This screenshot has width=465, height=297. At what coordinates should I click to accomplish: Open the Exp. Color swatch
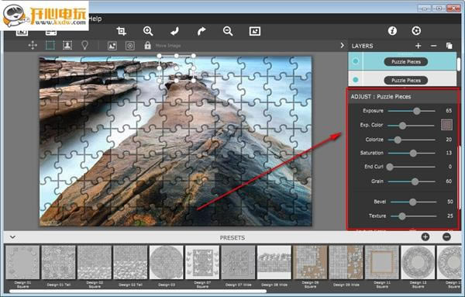click(446, 125)
